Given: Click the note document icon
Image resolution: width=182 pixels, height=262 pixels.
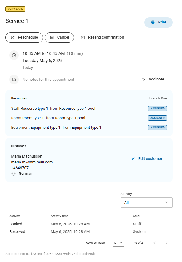Looking at the screenshot, I should (x=14, y=80).
